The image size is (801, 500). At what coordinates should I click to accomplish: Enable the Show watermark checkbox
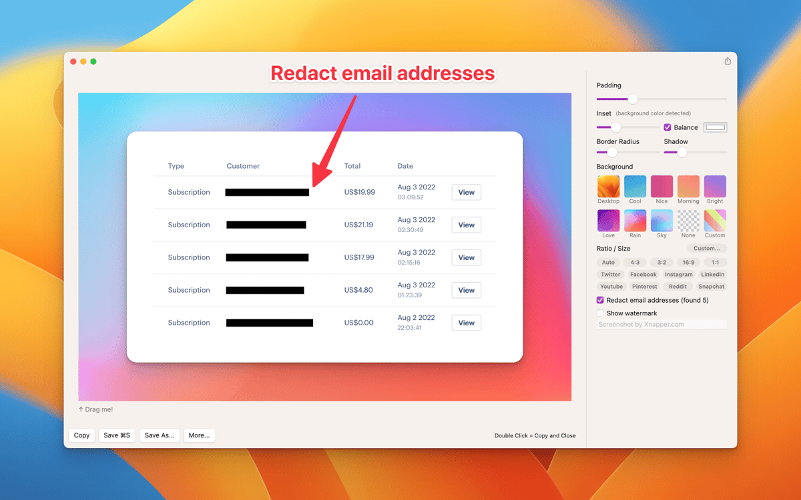(601, 313)
